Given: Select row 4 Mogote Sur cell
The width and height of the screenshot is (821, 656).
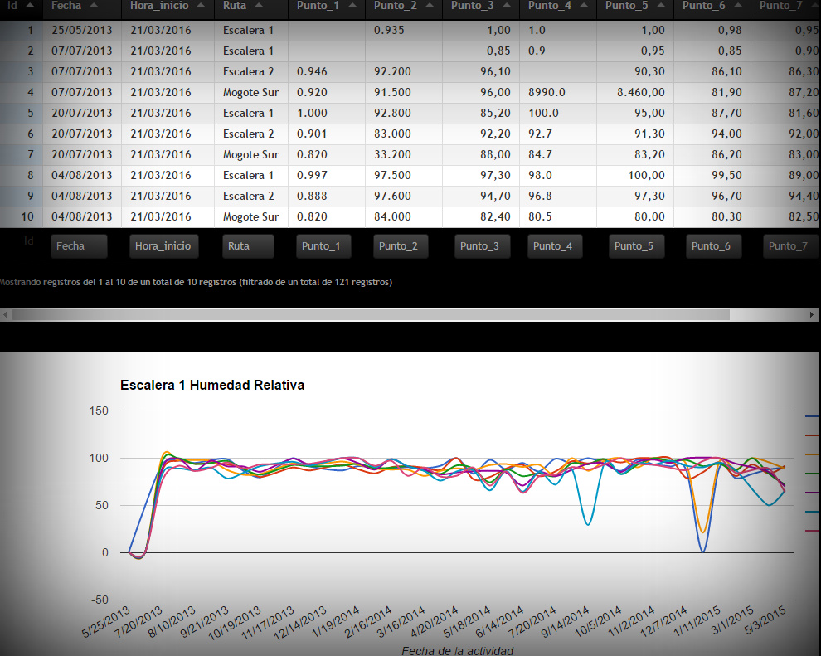Looking at the screenshot, I should tap(250, 92).
